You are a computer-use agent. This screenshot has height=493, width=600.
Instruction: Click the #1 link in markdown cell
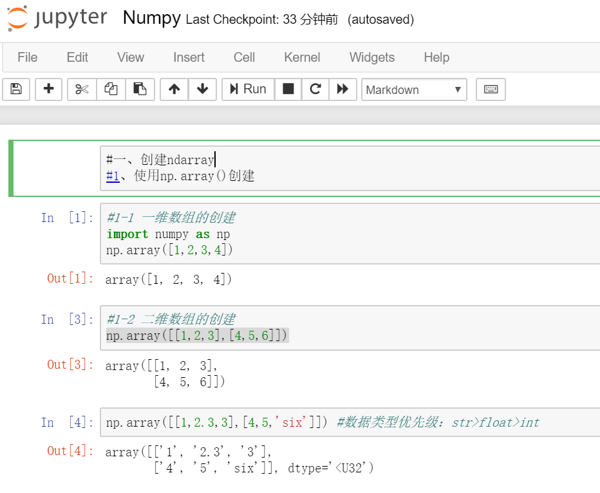point(113,176)
